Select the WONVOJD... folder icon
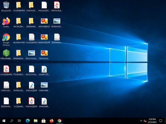The image size is (166, 124). coord(19,86)
